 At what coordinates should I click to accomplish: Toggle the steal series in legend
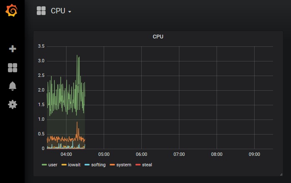click(147, 165)
